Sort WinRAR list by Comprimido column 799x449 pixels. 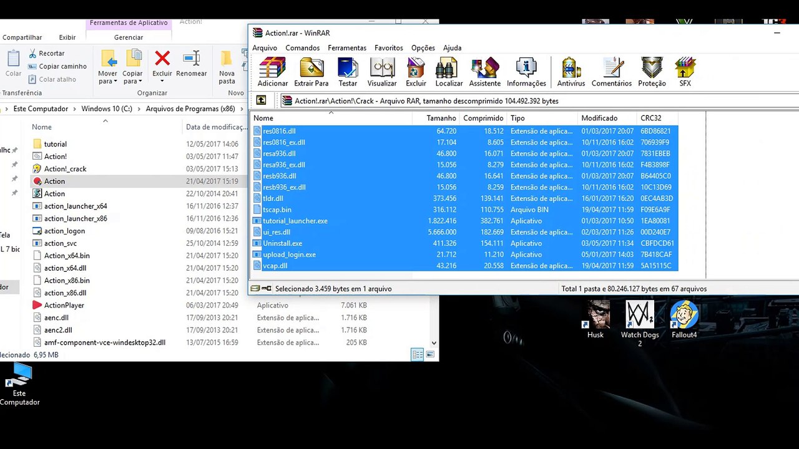[x=483, y=118]
